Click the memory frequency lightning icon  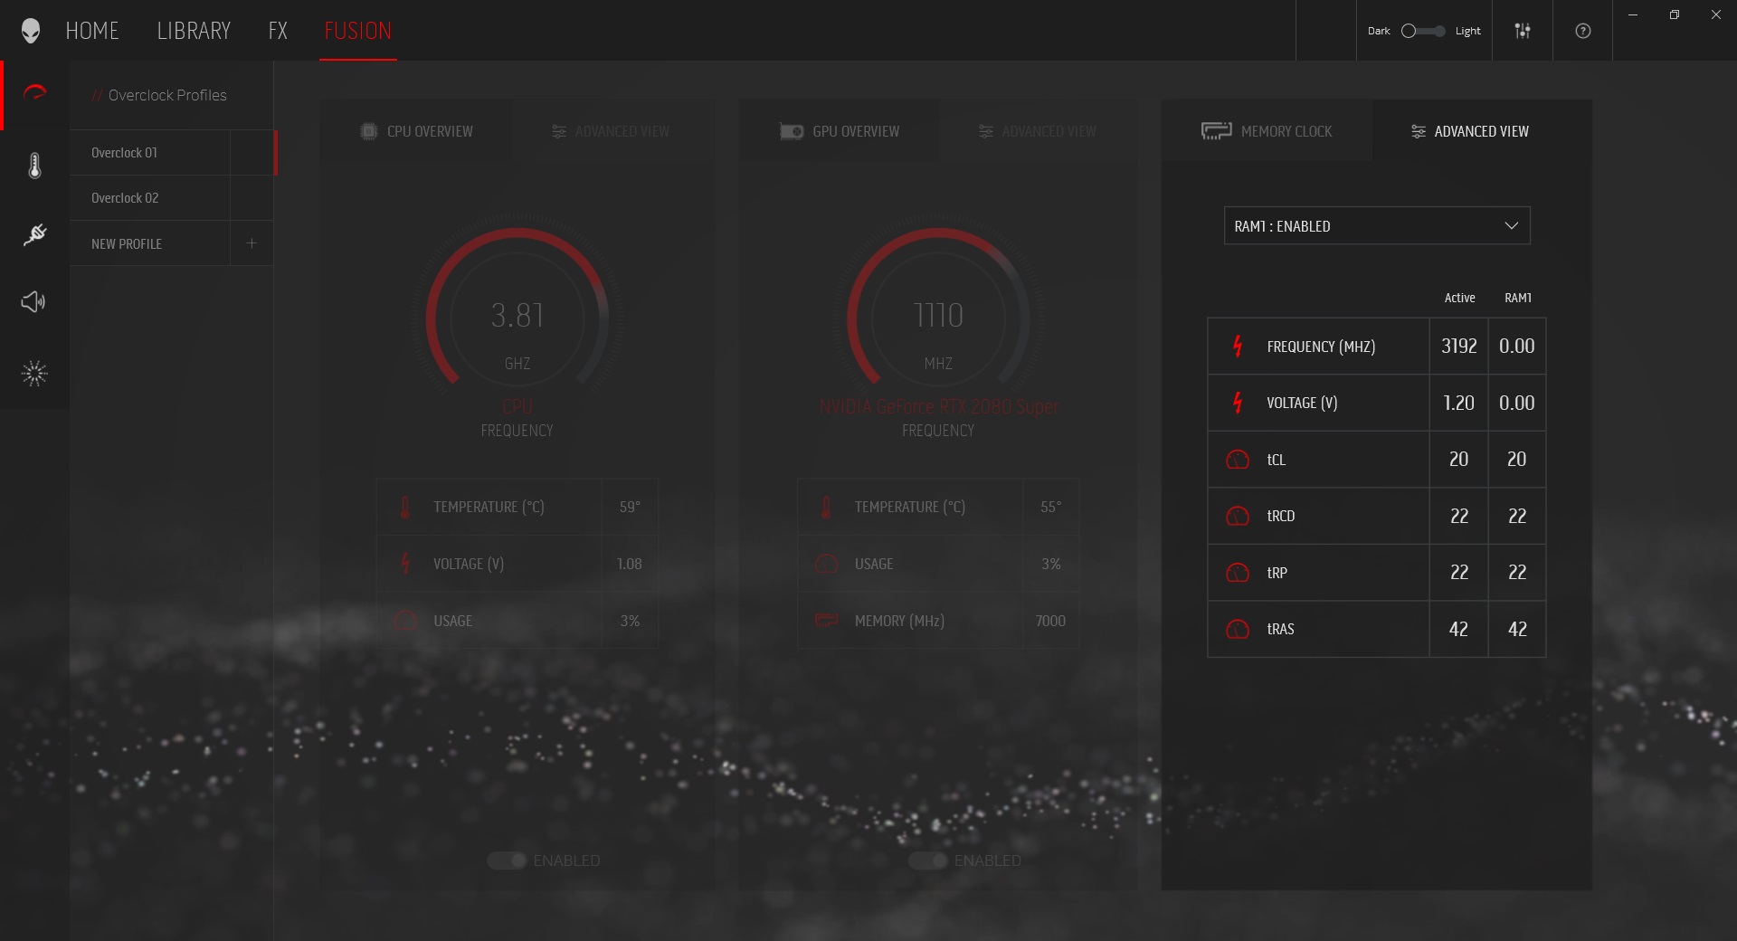pos(1238,346)
